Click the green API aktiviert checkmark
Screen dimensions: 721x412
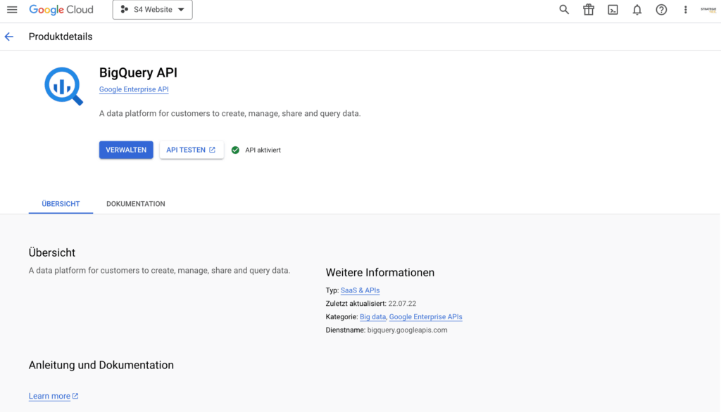pyautogui.click(x=235, y=150)
